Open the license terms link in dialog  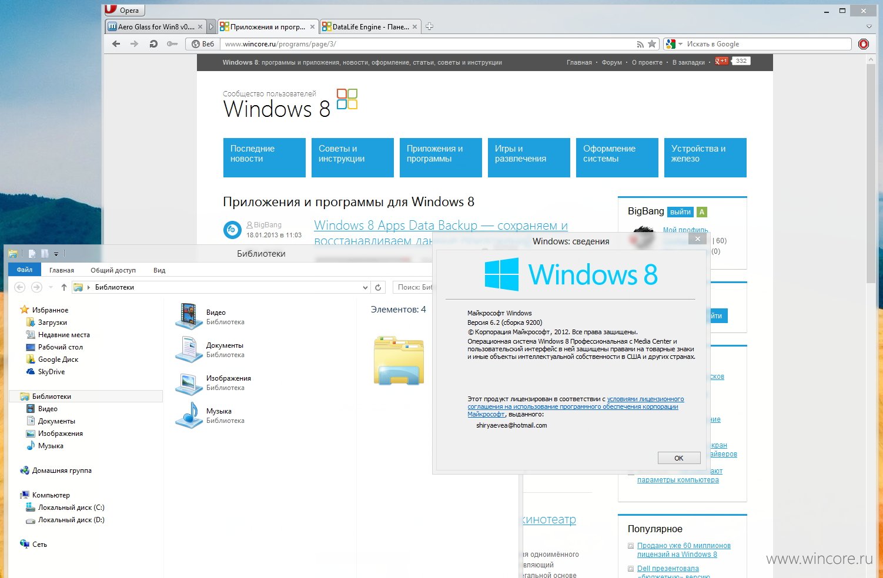tap(576, 406)
